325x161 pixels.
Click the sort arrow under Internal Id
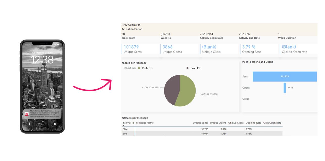(123, 125)
